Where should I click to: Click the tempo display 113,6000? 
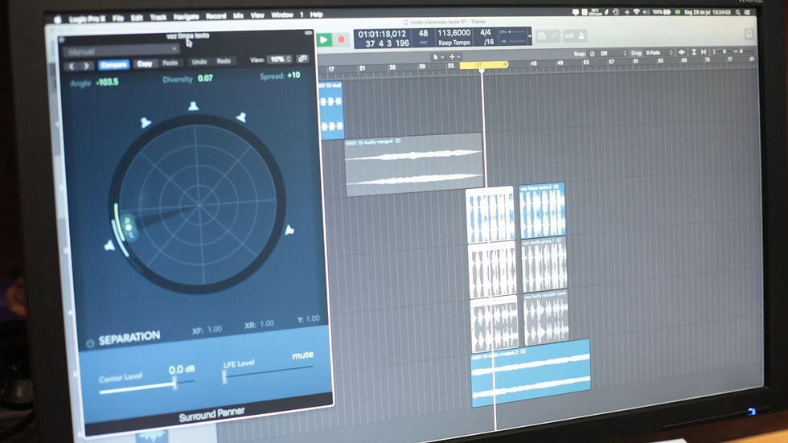[454, 33]
